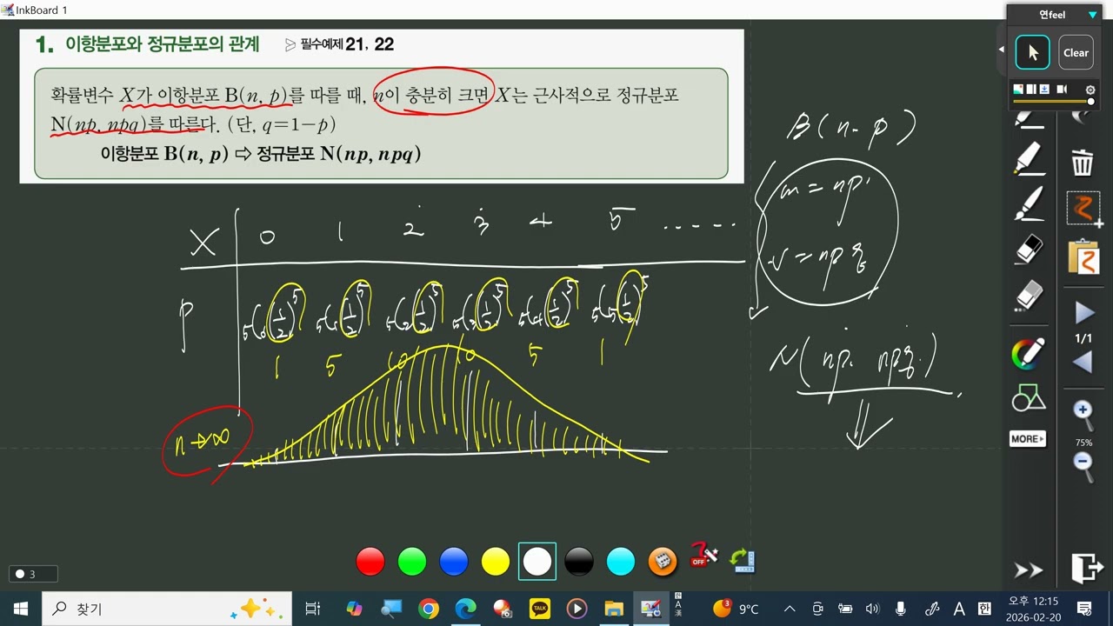Click the orange dice random color button
This screenshot has width=1113, height=626.
point(663,562)
